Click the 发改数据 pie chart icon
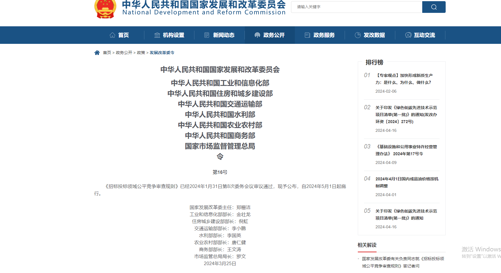The width and height of the screenshot is (501, 273). pos(358,35)
